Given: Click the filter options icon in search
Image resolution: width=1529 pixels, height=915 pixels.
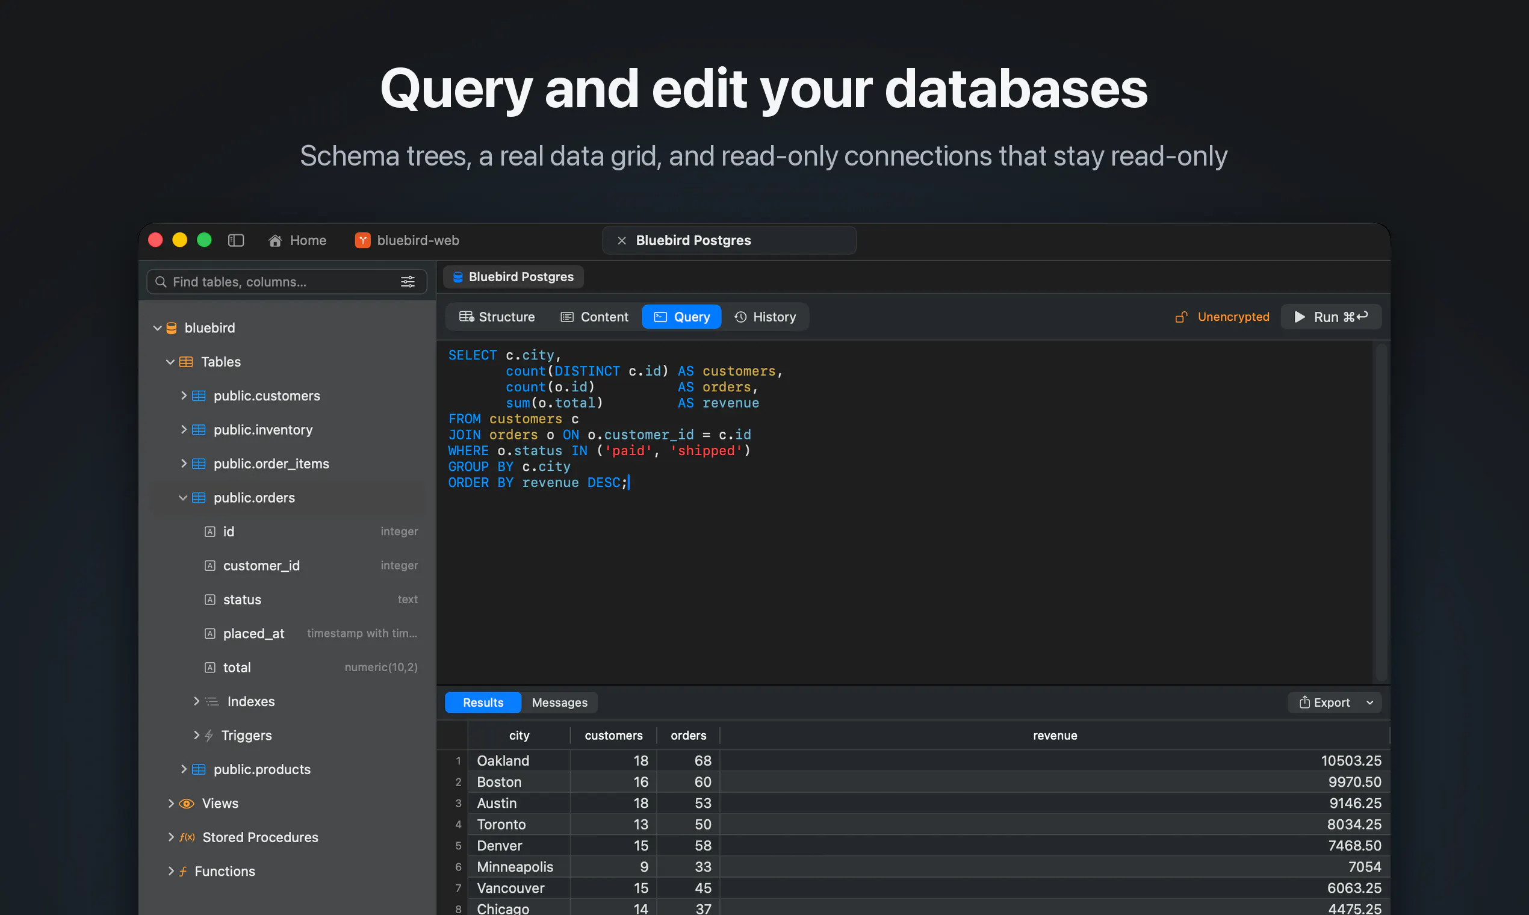Looking at the screenshot, I should [408, 282].
